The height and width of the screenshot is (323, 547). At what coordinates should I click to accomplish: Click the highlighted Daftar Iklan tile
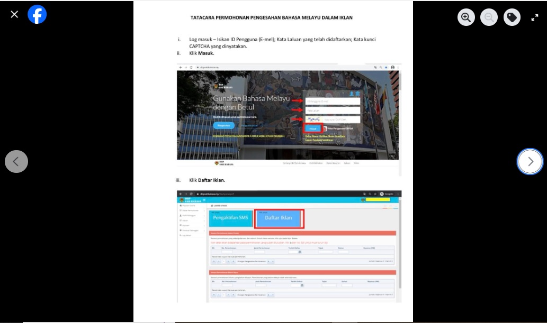pyautogui.click(x=279, y=218)
